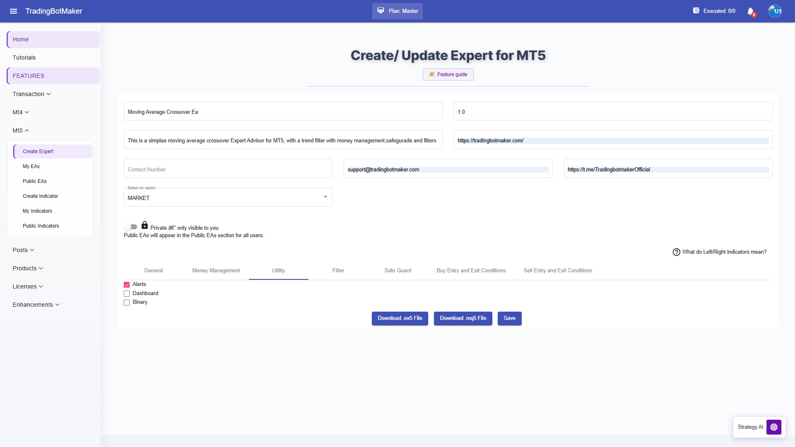Screen dimensions: 795x447
Task: Expand the Licenses menu
Action: pos(28,286)
